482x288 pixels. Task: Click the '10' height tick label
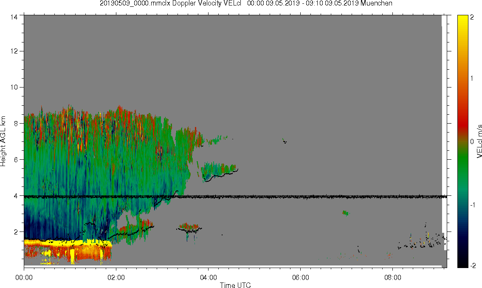click(14, 87)
